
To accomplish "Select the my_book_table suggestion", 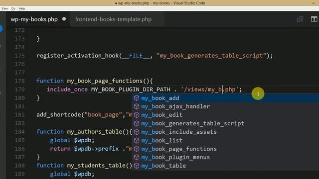I will tap(225, 166).
